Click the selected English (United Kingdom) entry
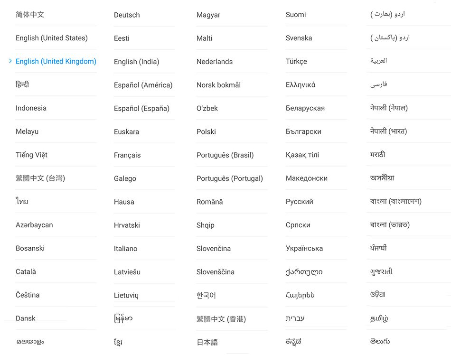Image resolution: width=451 pixels, height=355 pixels. pyautogui.click(x=56, y=61)
